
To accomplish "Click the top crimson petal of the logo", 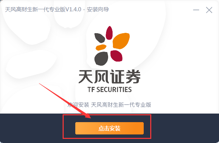I will [x=109, y=33].
